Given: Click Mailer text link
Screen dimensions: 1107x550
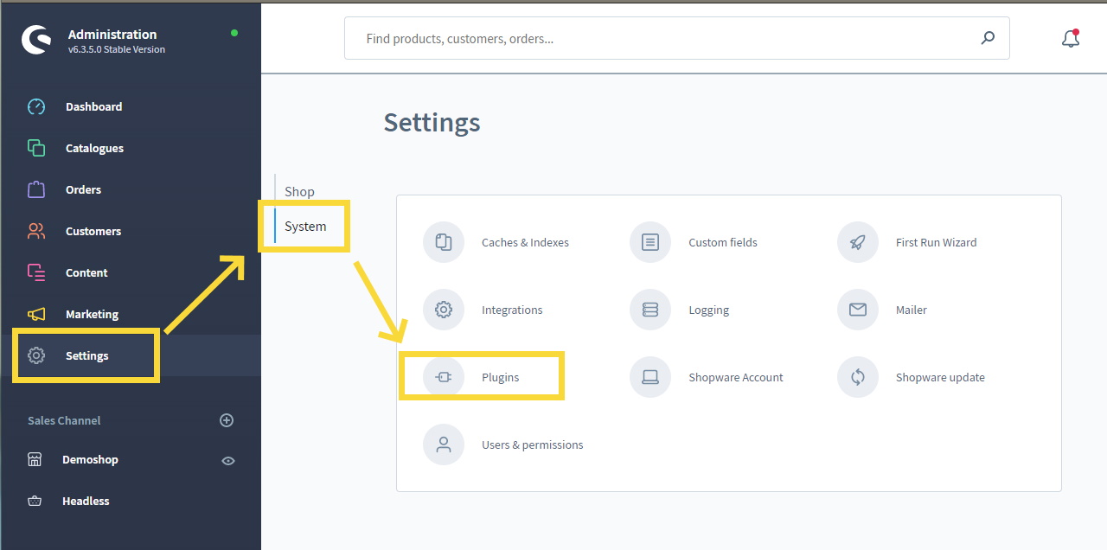Looking at the screenshot, I should tap(912, 310).
